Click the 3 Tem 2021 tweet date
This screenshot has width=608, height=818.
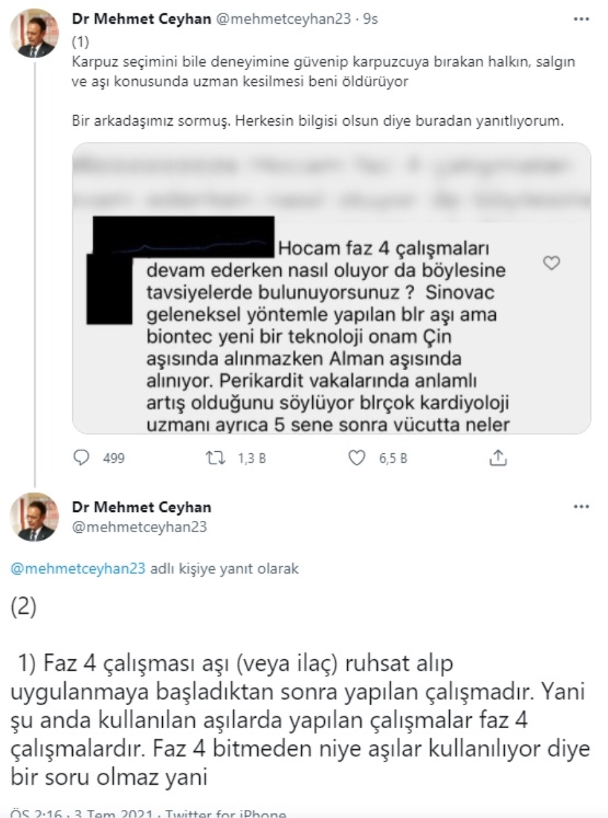pos(113,813)
